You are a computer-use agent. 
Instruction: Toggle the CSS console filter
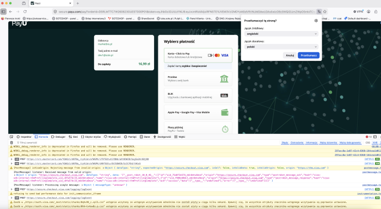tap(367, 143)
